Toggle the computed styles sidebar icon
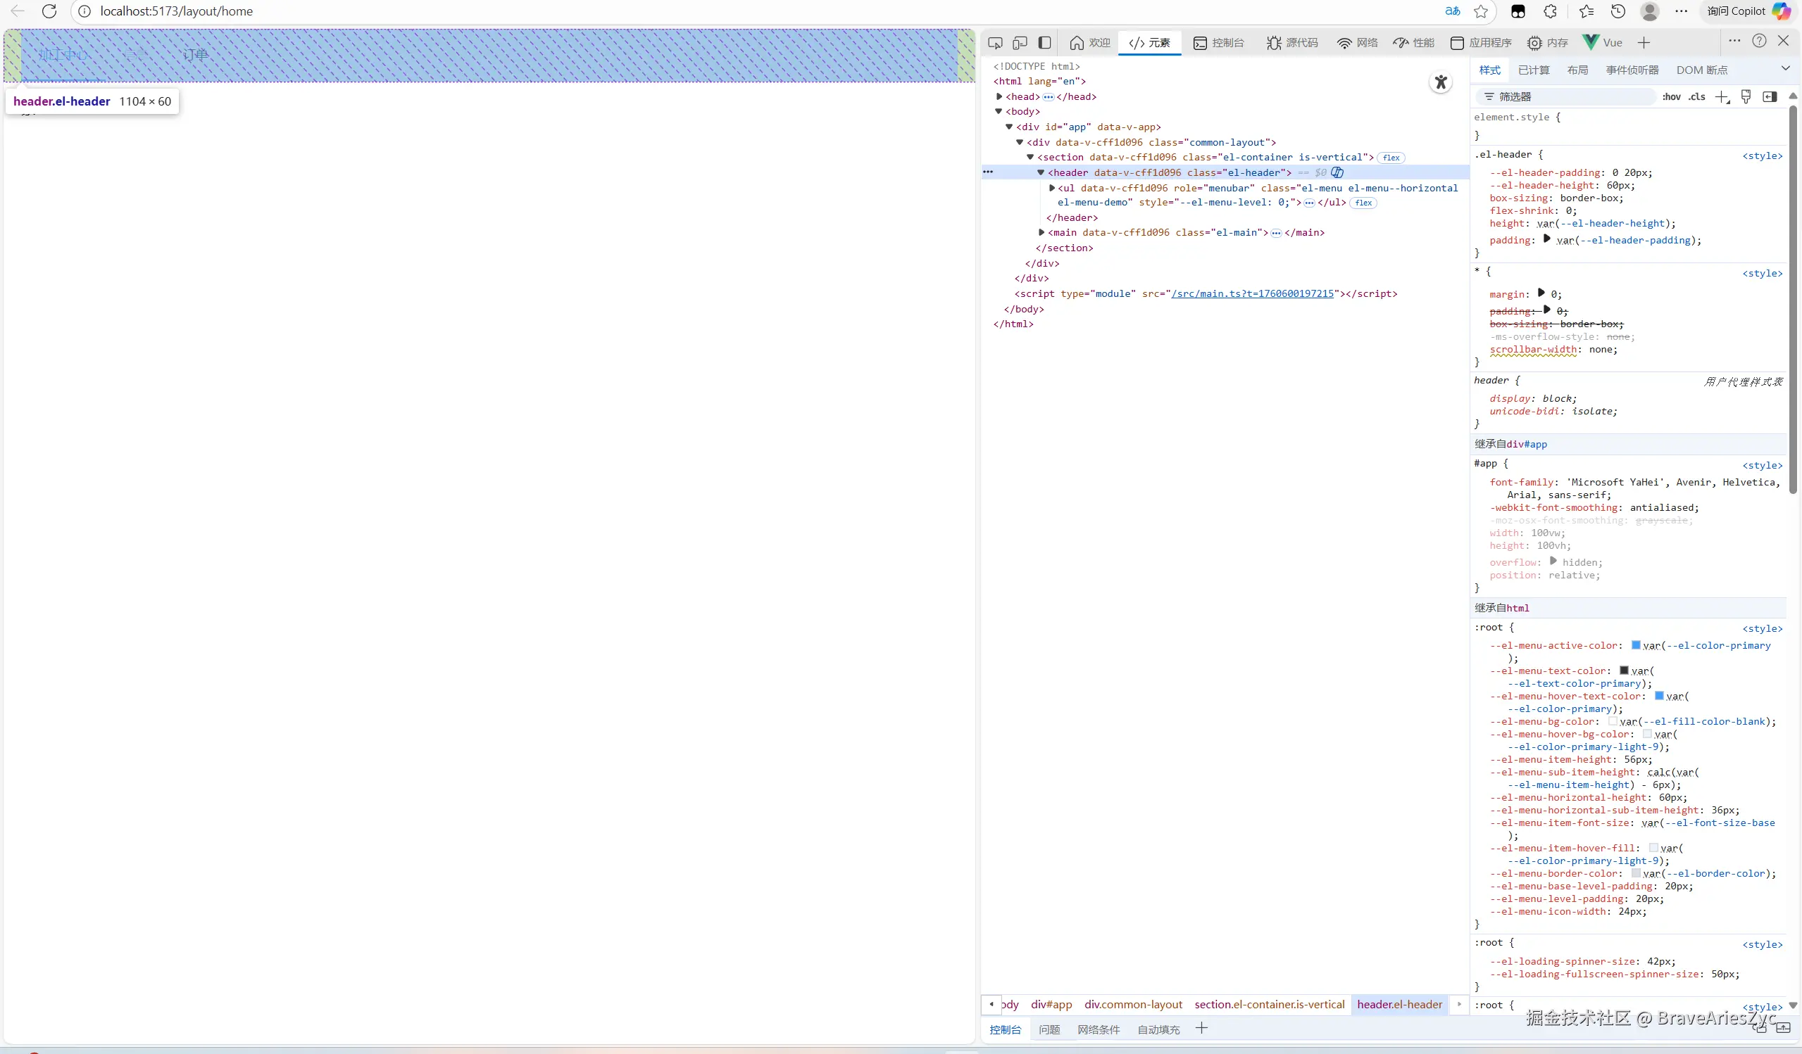Screen dimensions: 1802x1054 coord(1770,97)
